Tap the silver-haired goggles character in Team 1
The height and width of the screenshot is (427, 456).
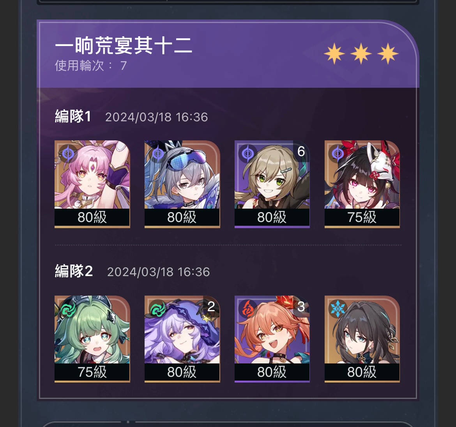182,184
